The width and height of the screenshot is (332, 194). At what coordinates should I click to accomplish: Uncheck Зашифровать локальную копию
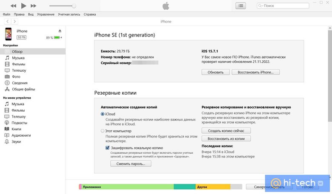pyautogui.click(x=108, y=148)
